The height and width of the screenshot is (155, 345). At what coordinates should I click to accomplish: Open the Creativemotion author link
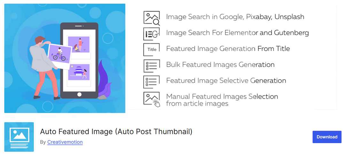click(65, 142)
